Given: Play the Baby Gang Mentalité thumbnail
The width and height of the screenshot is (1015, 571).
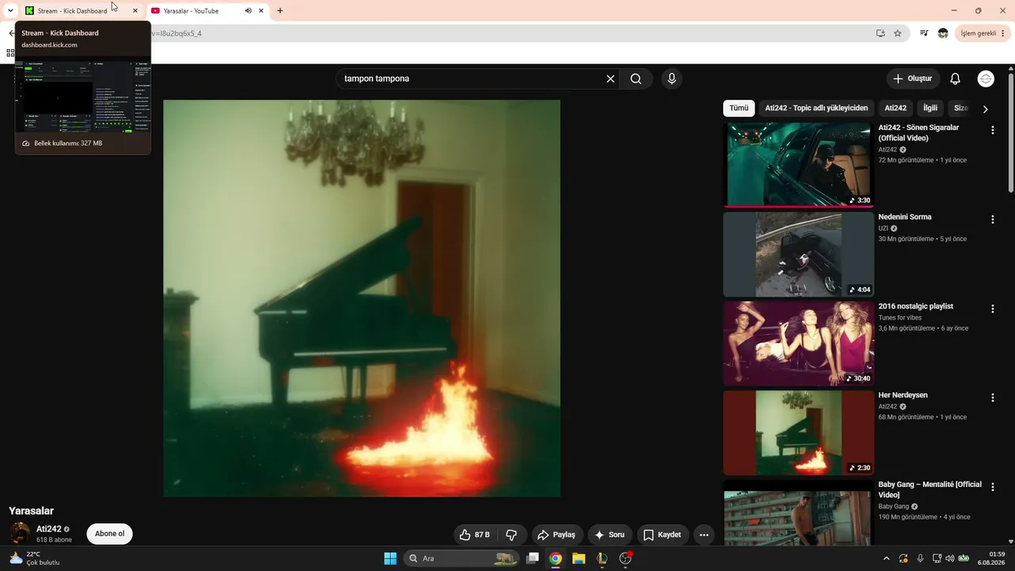Looking at the screenshot, I should point(799,512).
